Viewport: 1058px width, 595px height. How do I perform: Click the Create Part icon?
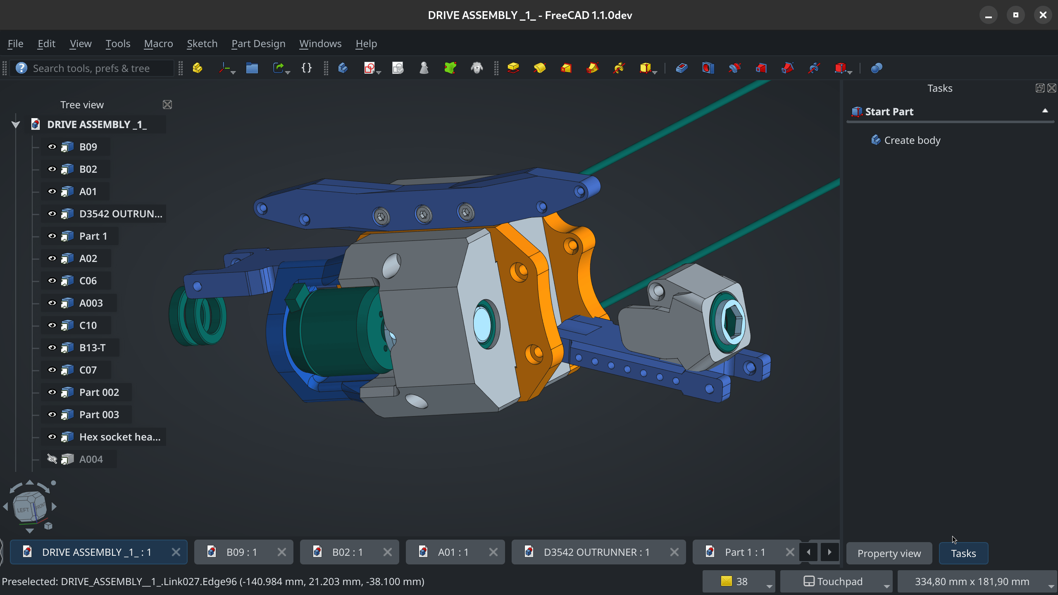198,68
